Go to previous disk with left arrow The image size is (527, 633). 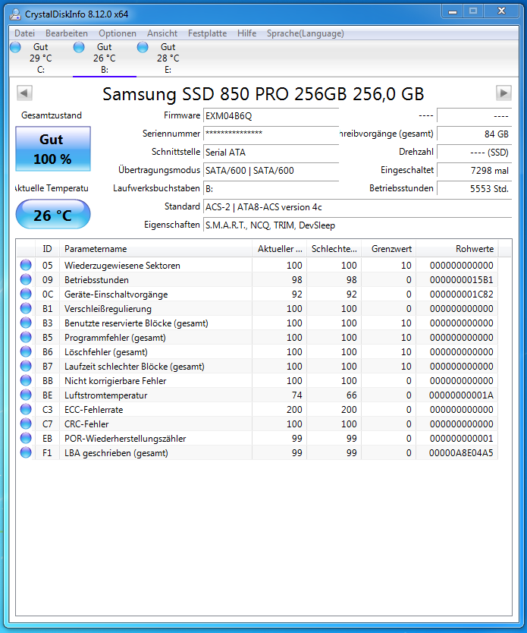click(x=24, y=93)
